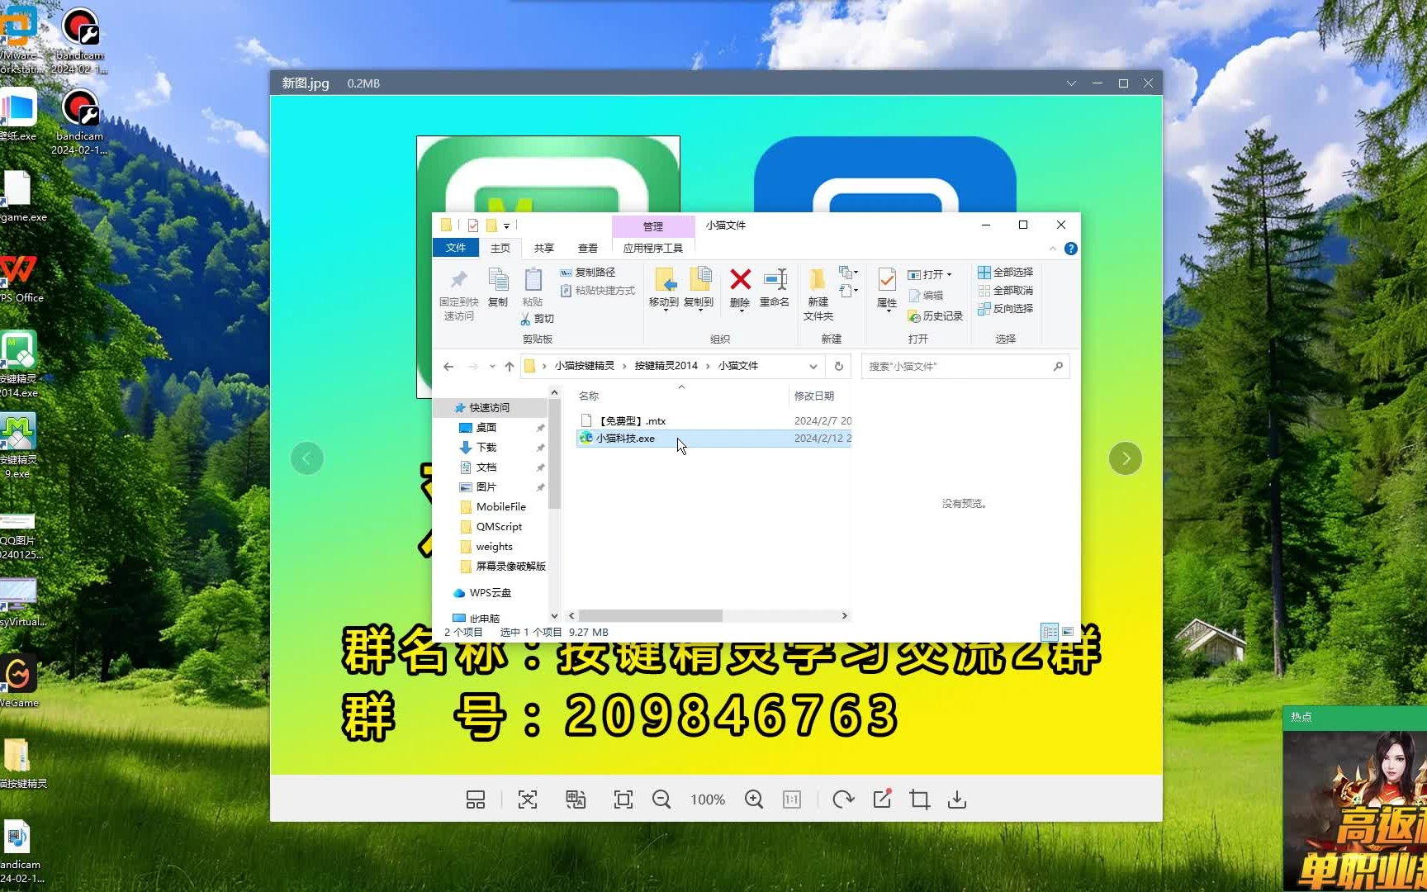Viewport: 1427px width, 892px height.
Task: Click History (历史记录) in ribbon
Action: tap(936, 316)
